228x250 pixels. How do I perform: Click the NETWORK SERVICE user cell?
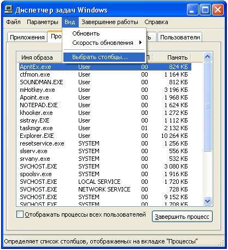[104, 189]
